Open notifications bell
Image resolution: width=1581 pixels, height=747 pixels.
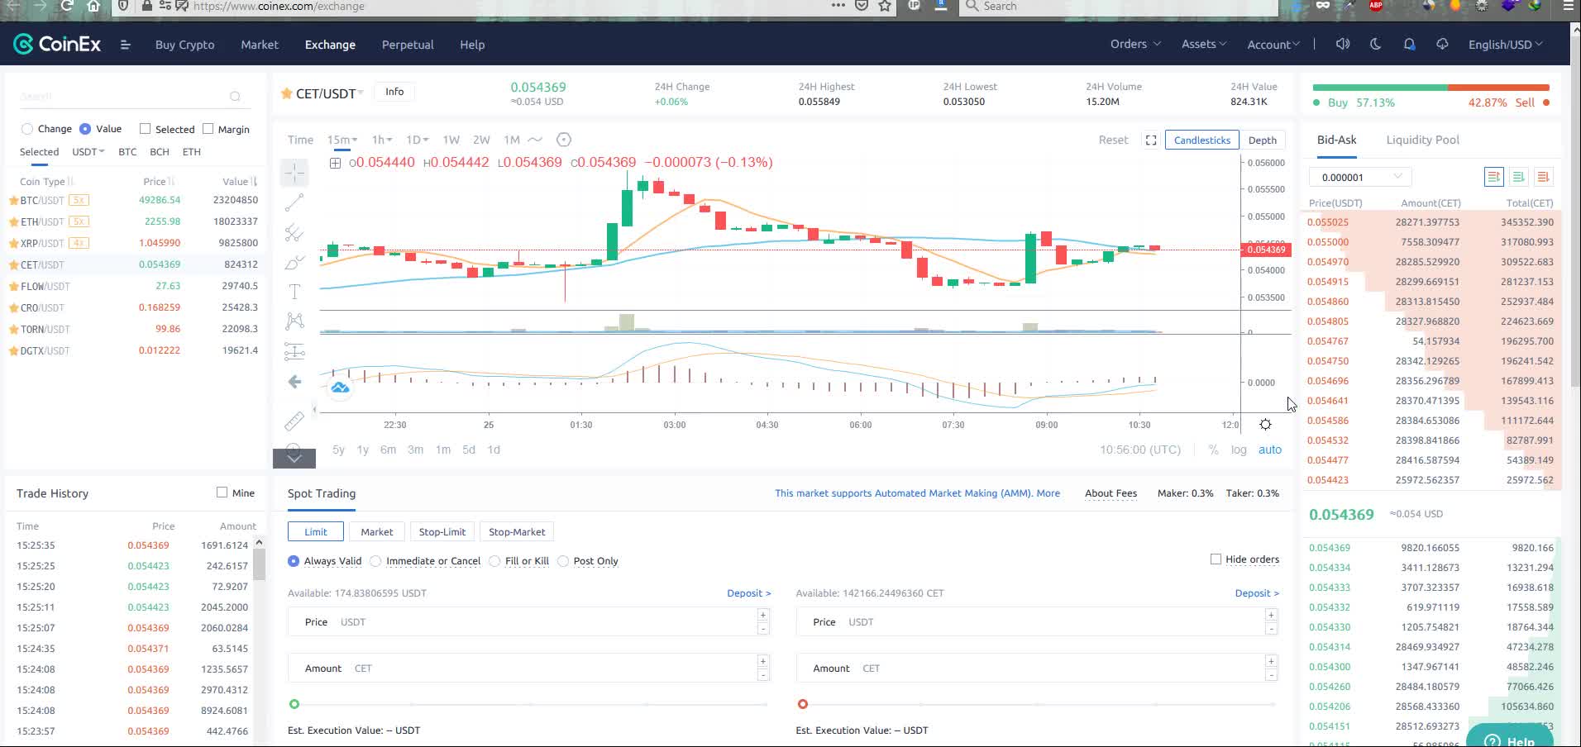pyautogui.click(x=1409, y=45)
